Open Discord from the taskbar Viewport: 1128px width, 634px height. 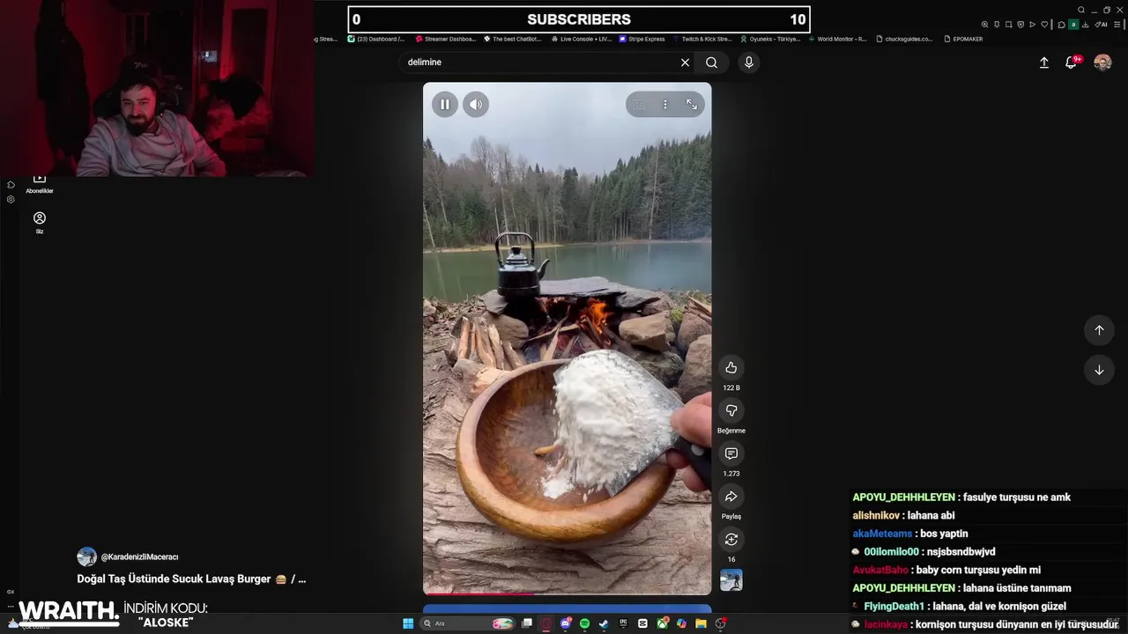(x=567, y=623)
